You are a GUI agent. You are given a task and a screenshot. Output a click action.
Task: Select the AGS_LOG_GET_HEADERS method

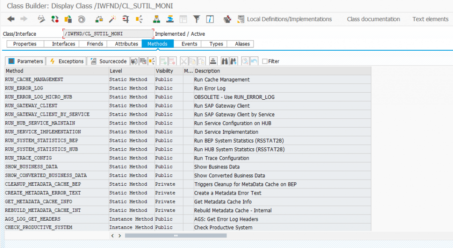pyautogui.click(x=33, y=219)
